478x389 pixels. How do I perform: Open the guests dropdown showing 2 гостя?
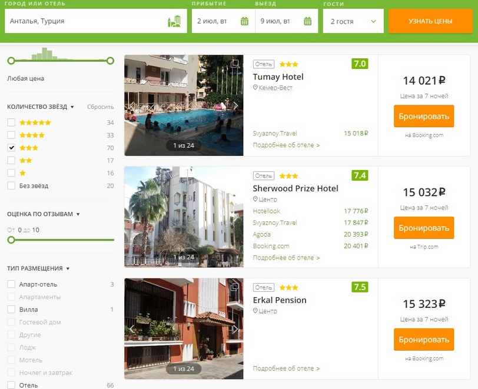coord(353,22)
